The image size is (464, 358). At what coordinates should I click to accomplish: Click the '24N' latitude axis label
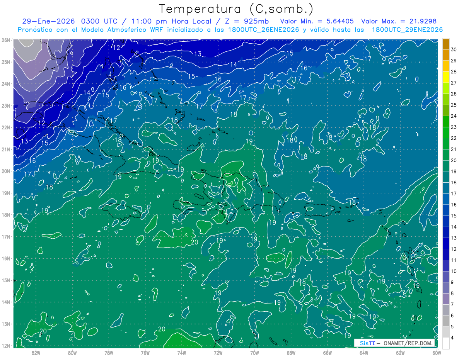[x=6, y=84]
